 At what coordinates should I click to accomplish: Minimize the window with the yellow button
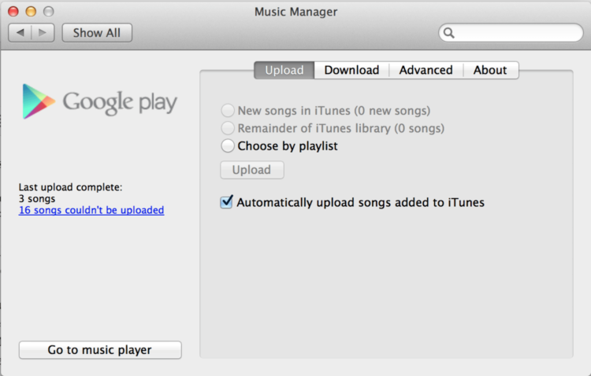click(x=32, y=12)
